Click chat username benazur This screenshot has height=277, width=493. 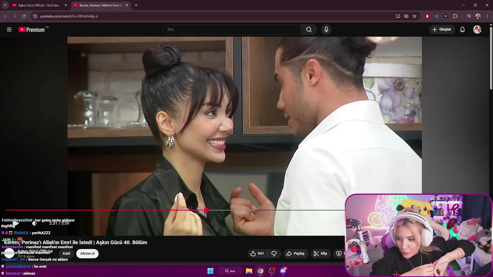click(x=13, y=273)
